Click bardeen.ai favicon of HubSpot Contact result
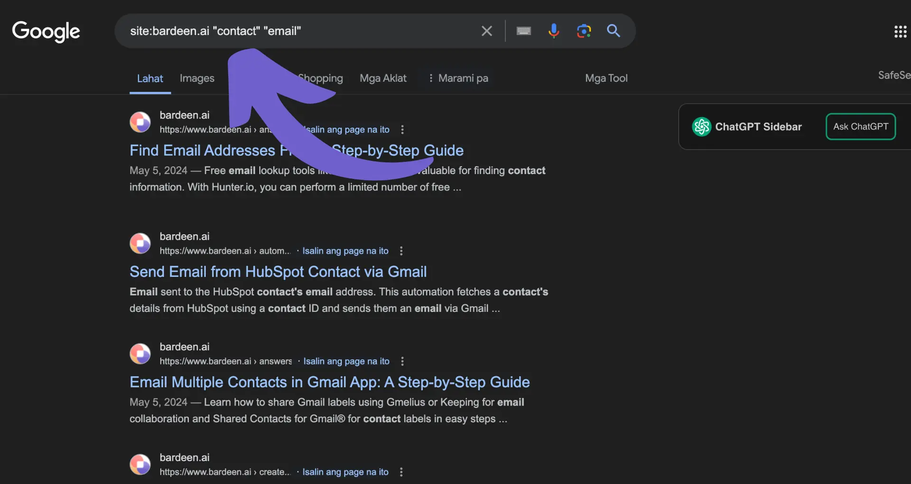This screenshot has width=911, height=484. pyautogui.click(x=140, y=243)
